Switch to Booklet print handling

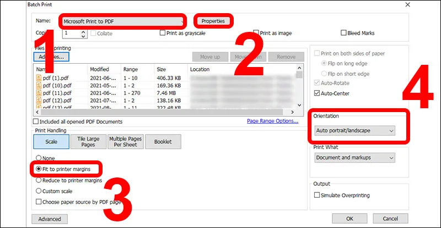[x=163, y=142]
